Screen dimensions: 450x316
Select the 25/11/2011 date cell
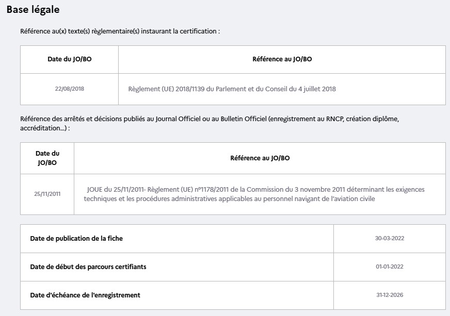tap(47, 194)
